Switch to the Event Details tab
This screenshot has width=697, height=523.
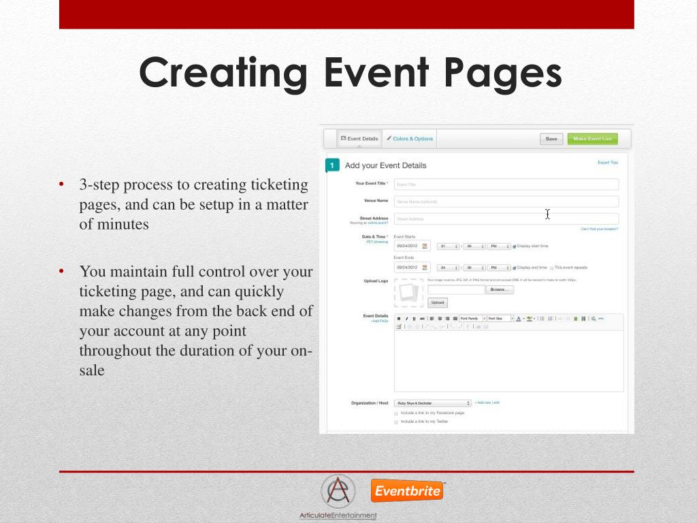(x=359, y=139)
